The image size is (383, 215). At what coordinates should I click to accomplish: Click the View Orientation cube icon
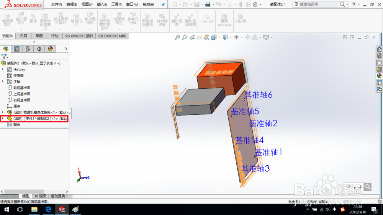click(214, 37)
